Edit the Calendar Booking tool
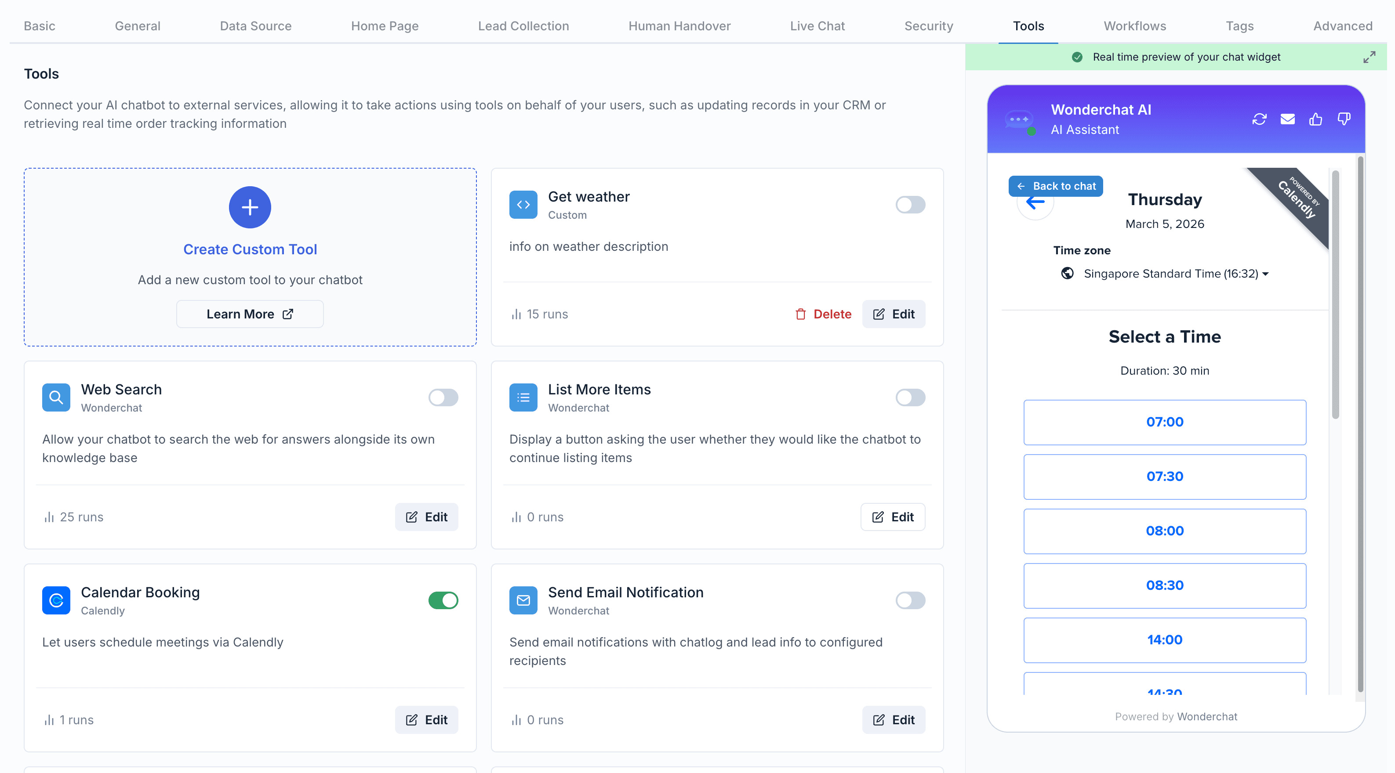Screen dimensions: 1395x773 [x=426, y=720]
